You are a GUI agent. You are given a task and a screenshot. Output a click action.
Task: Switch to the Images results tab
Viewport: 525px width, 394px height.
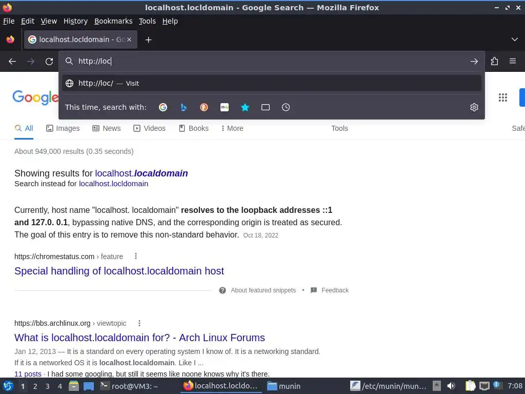click(63, 128)
